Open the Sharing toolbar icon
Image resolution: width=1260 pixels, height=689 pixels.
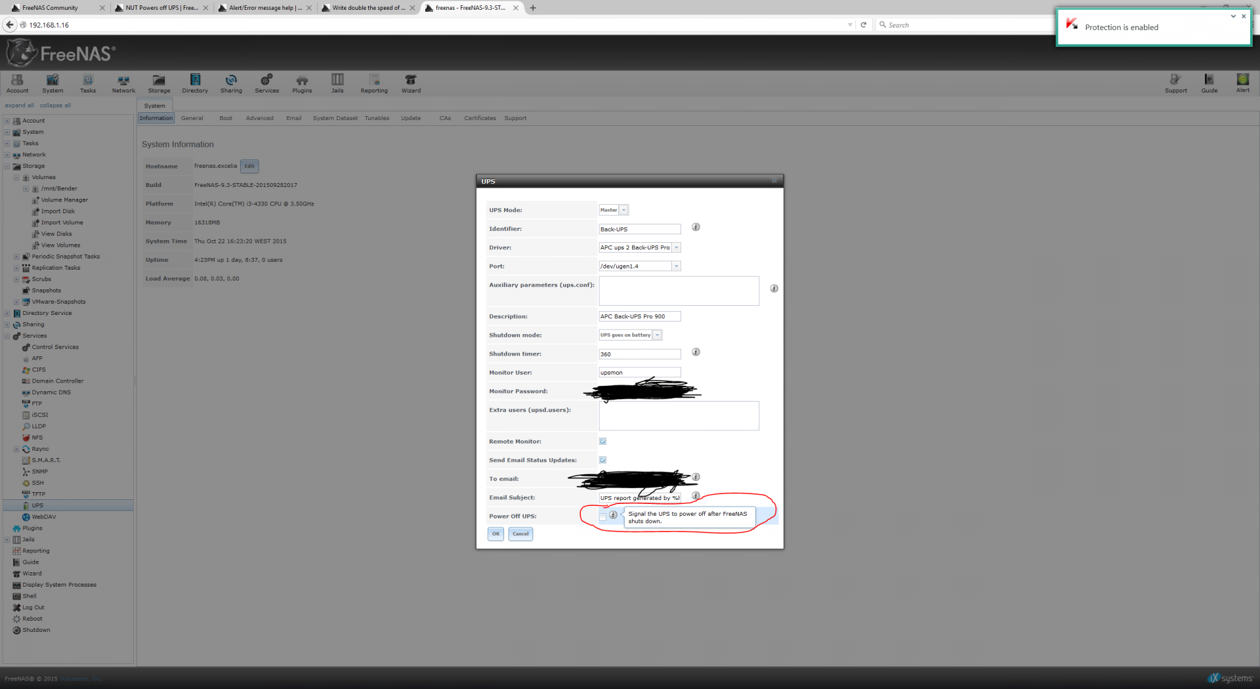[x=231, y=83]
